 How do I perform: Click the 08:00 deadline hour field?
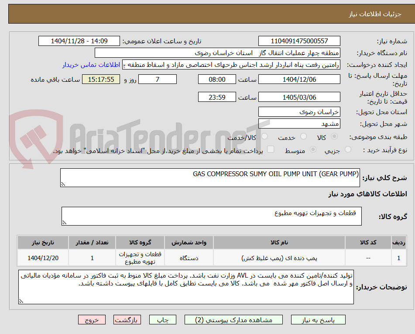pos(217,79)
